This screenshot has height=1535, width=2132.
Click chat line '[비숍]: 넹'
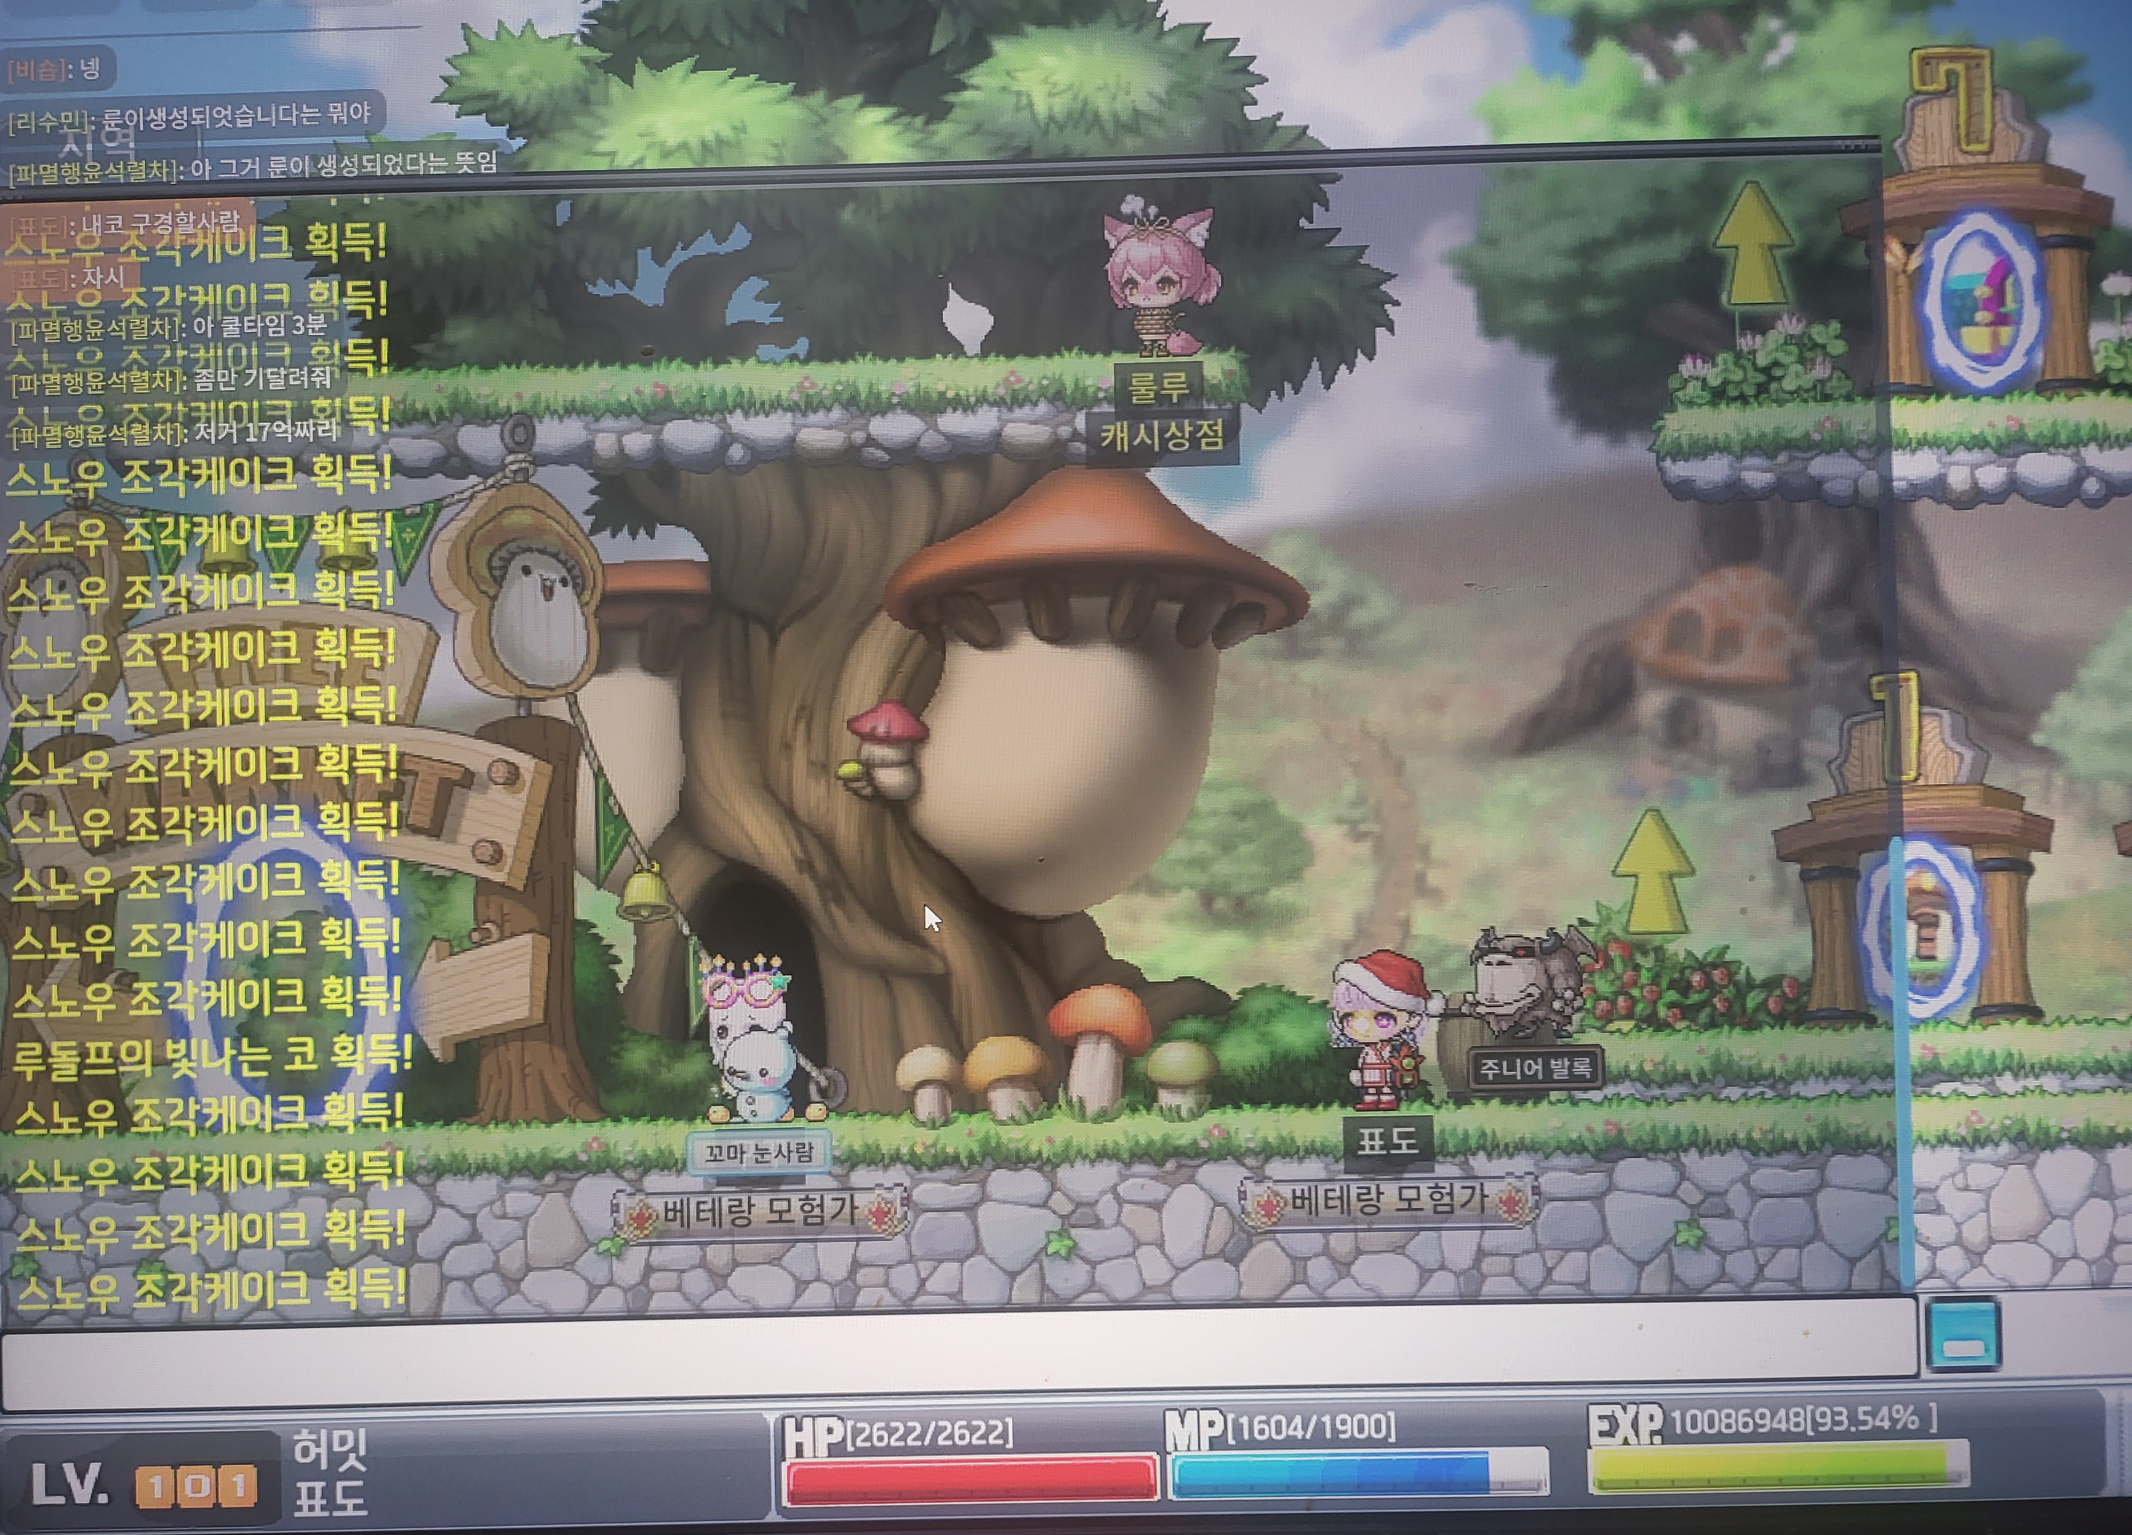click(x=55, y=68)
